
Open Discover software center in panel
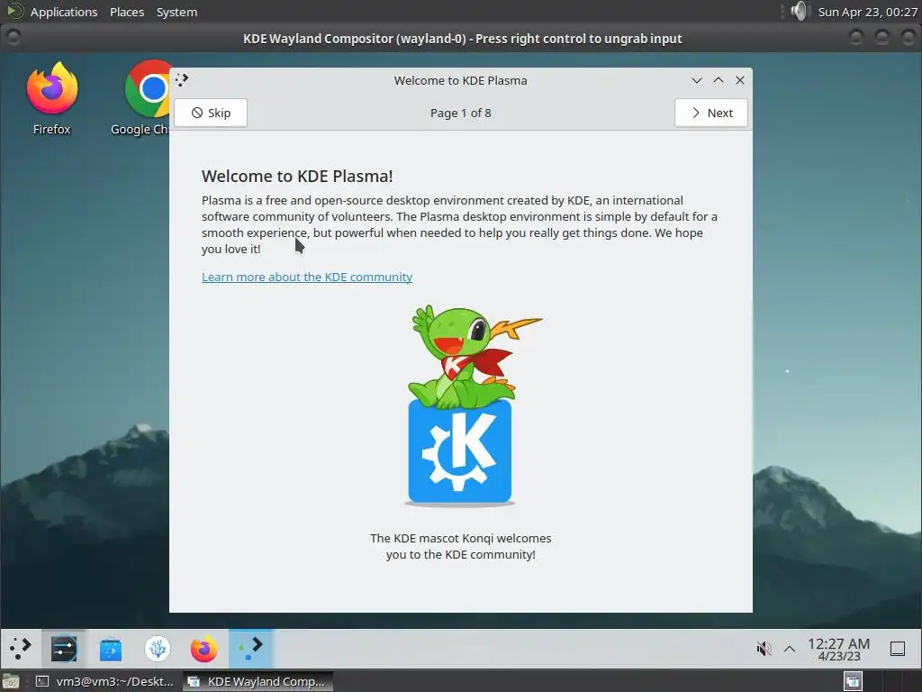(x=111, y=649)
